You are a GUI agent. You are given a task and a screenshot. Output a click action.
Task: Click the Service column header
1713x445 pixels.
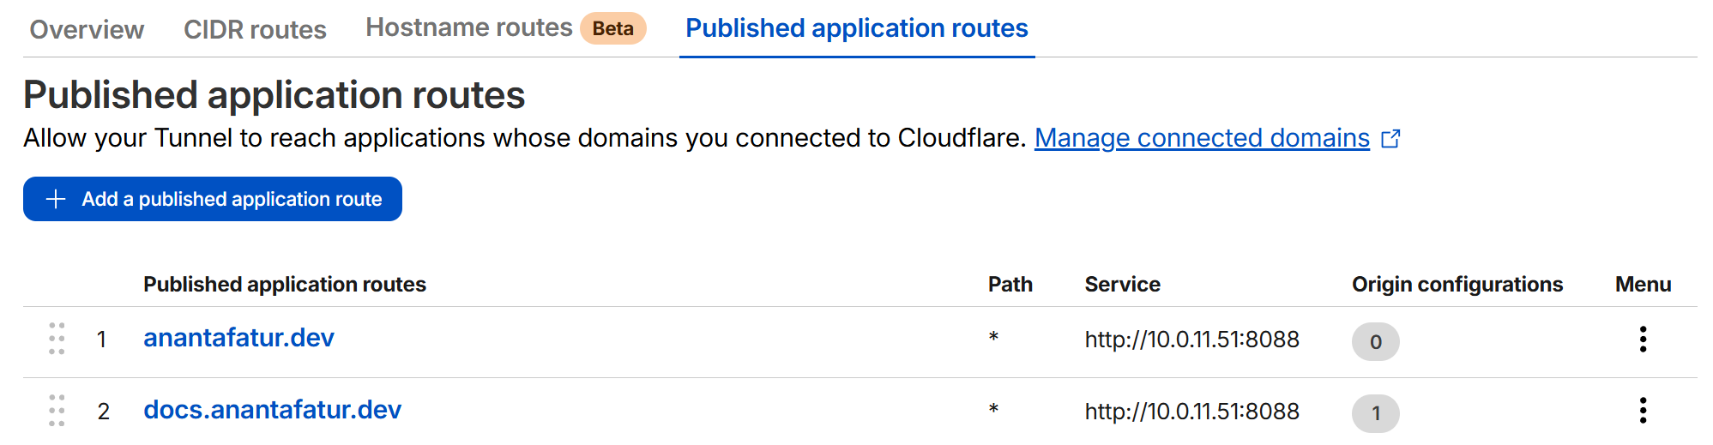click(x=1122, y=285)
